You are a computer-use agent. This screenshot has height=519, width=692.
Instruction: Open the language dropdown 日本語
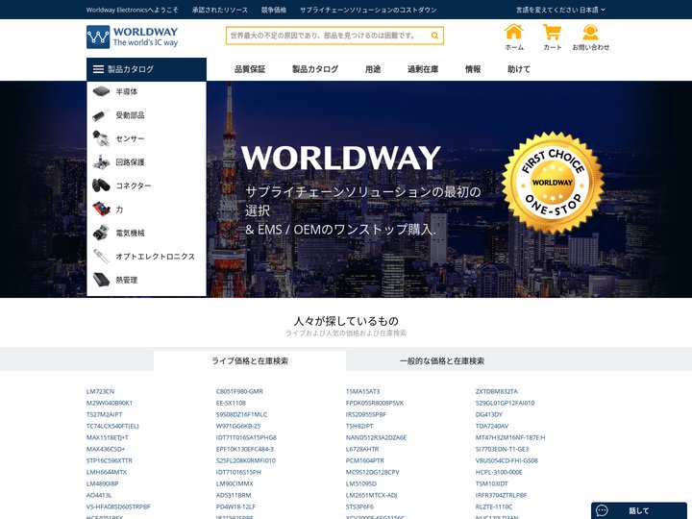click(x=592, y=10)
